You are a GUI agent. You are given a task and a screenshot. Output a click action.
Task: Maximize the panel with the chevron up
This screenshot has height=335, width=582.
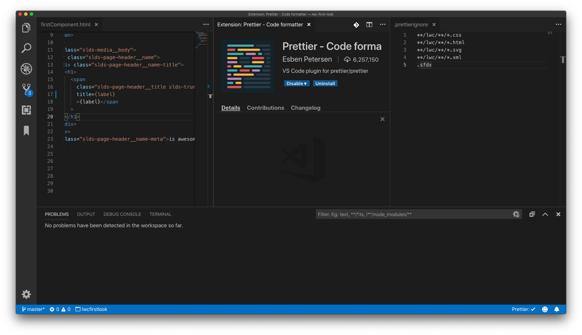pos(545,214)
